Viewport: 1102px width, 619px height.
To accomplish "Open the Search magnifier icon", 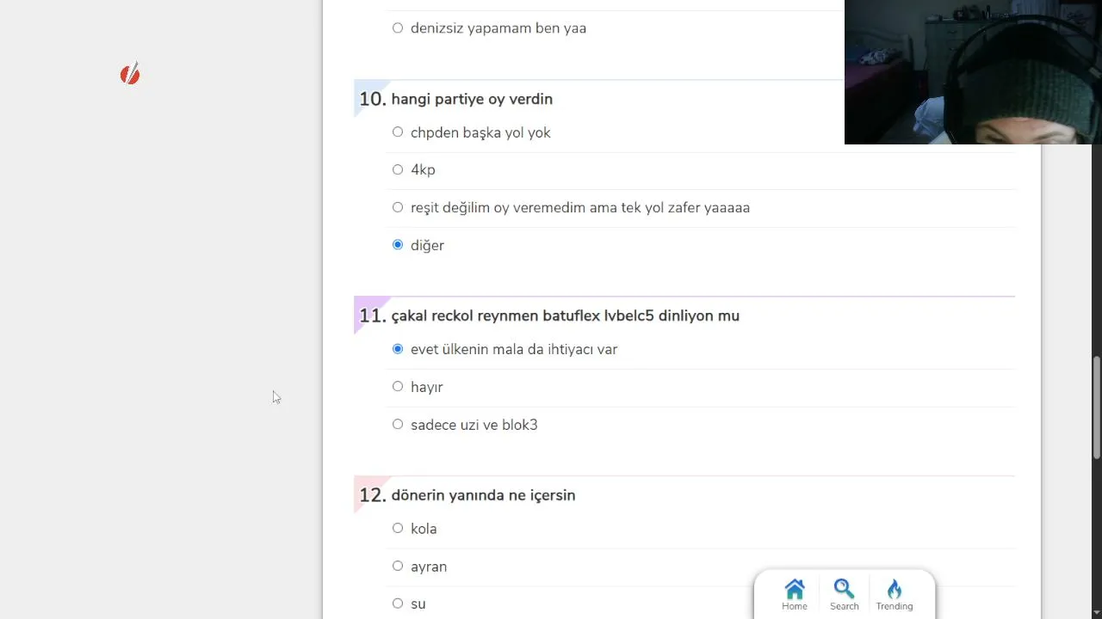I will point(844,590).
